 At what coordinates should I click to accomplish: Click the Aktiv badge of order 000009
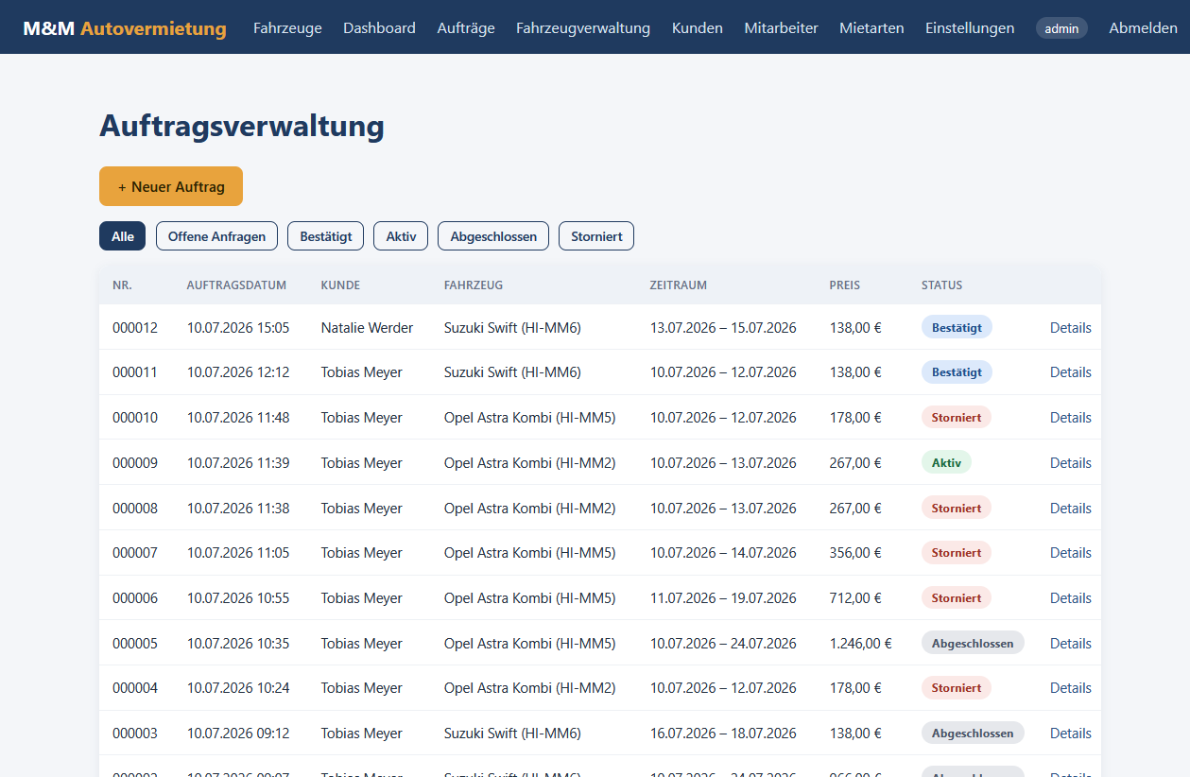click(946, 463)
